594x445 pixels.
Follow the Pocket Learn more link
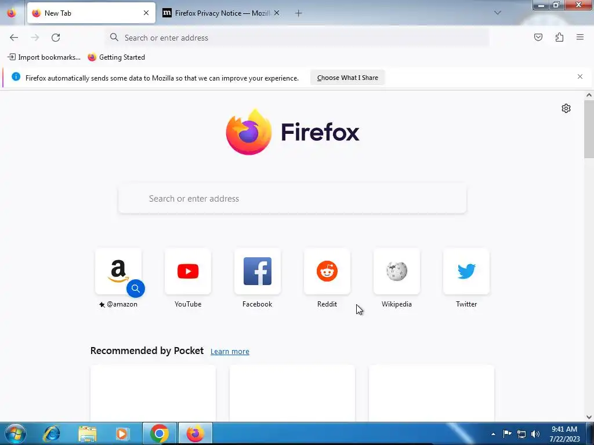coord(230,352)
